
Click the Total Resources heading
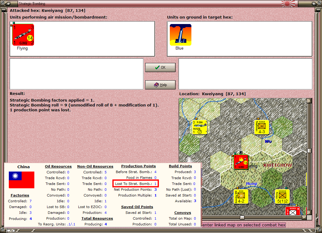[x=97, y=218]
